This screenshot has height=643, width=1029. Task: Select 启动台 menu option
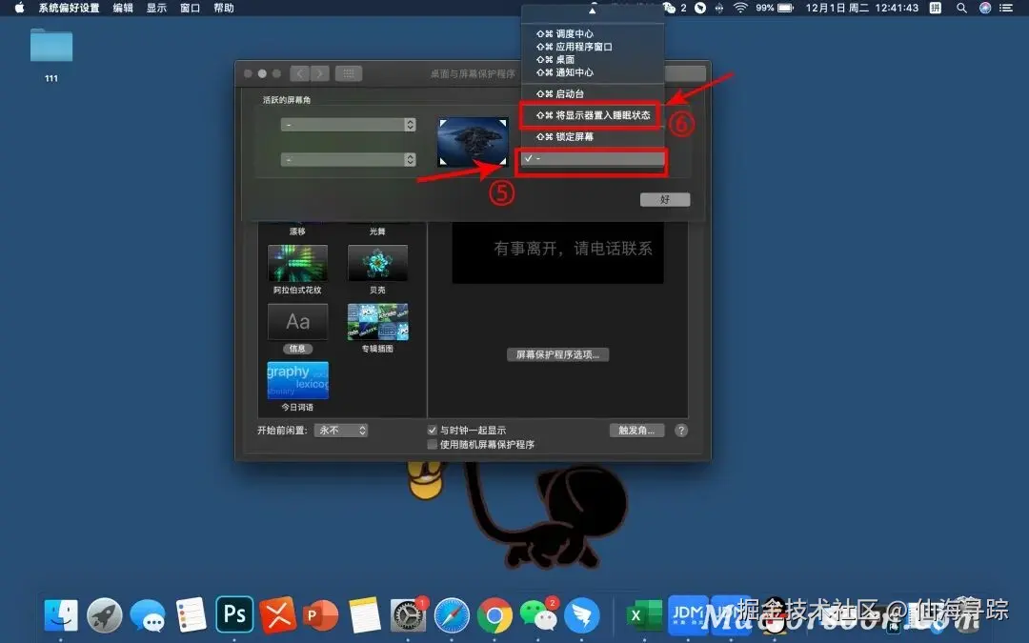click(x=593, y=93)
